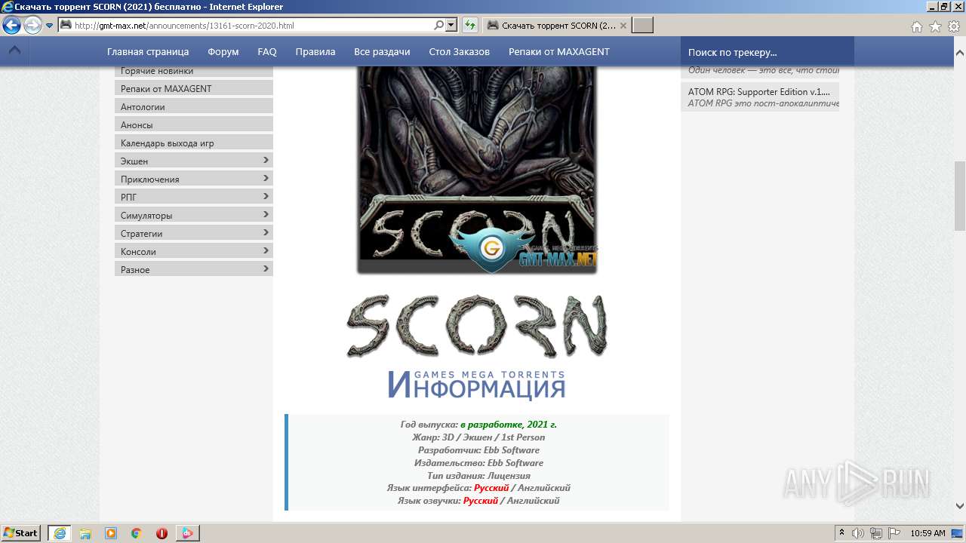Open ATOM RPG: Supporter Edition link
966x543 pixels.
758,92
